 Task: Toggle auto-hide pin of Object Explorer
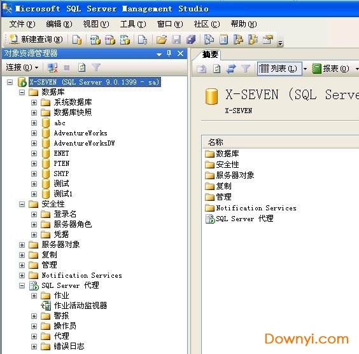[169, 53]
